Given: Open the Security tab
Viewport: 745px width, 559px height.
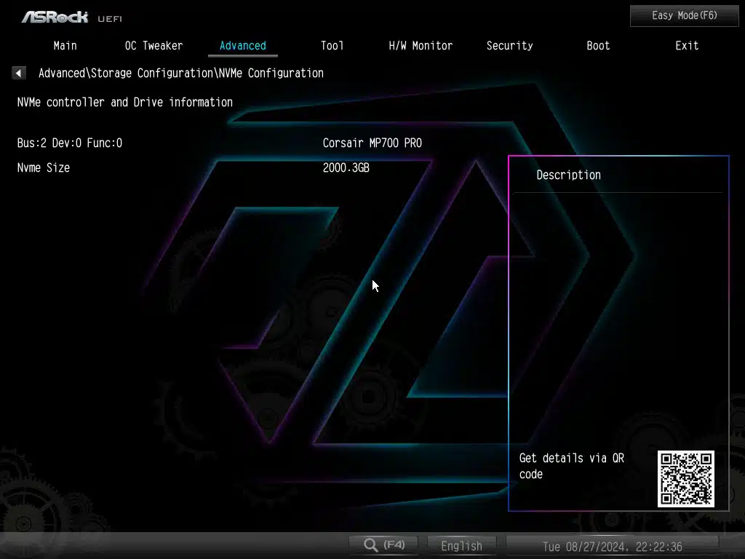Looking at the screenshot, I should pyautogui.click(x=509, y=45).
